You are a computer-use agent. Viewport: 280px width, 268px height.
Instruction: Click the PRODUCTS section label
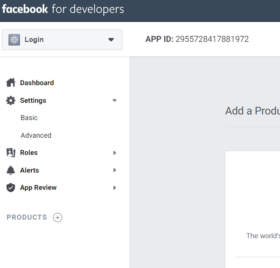(27, 217)
